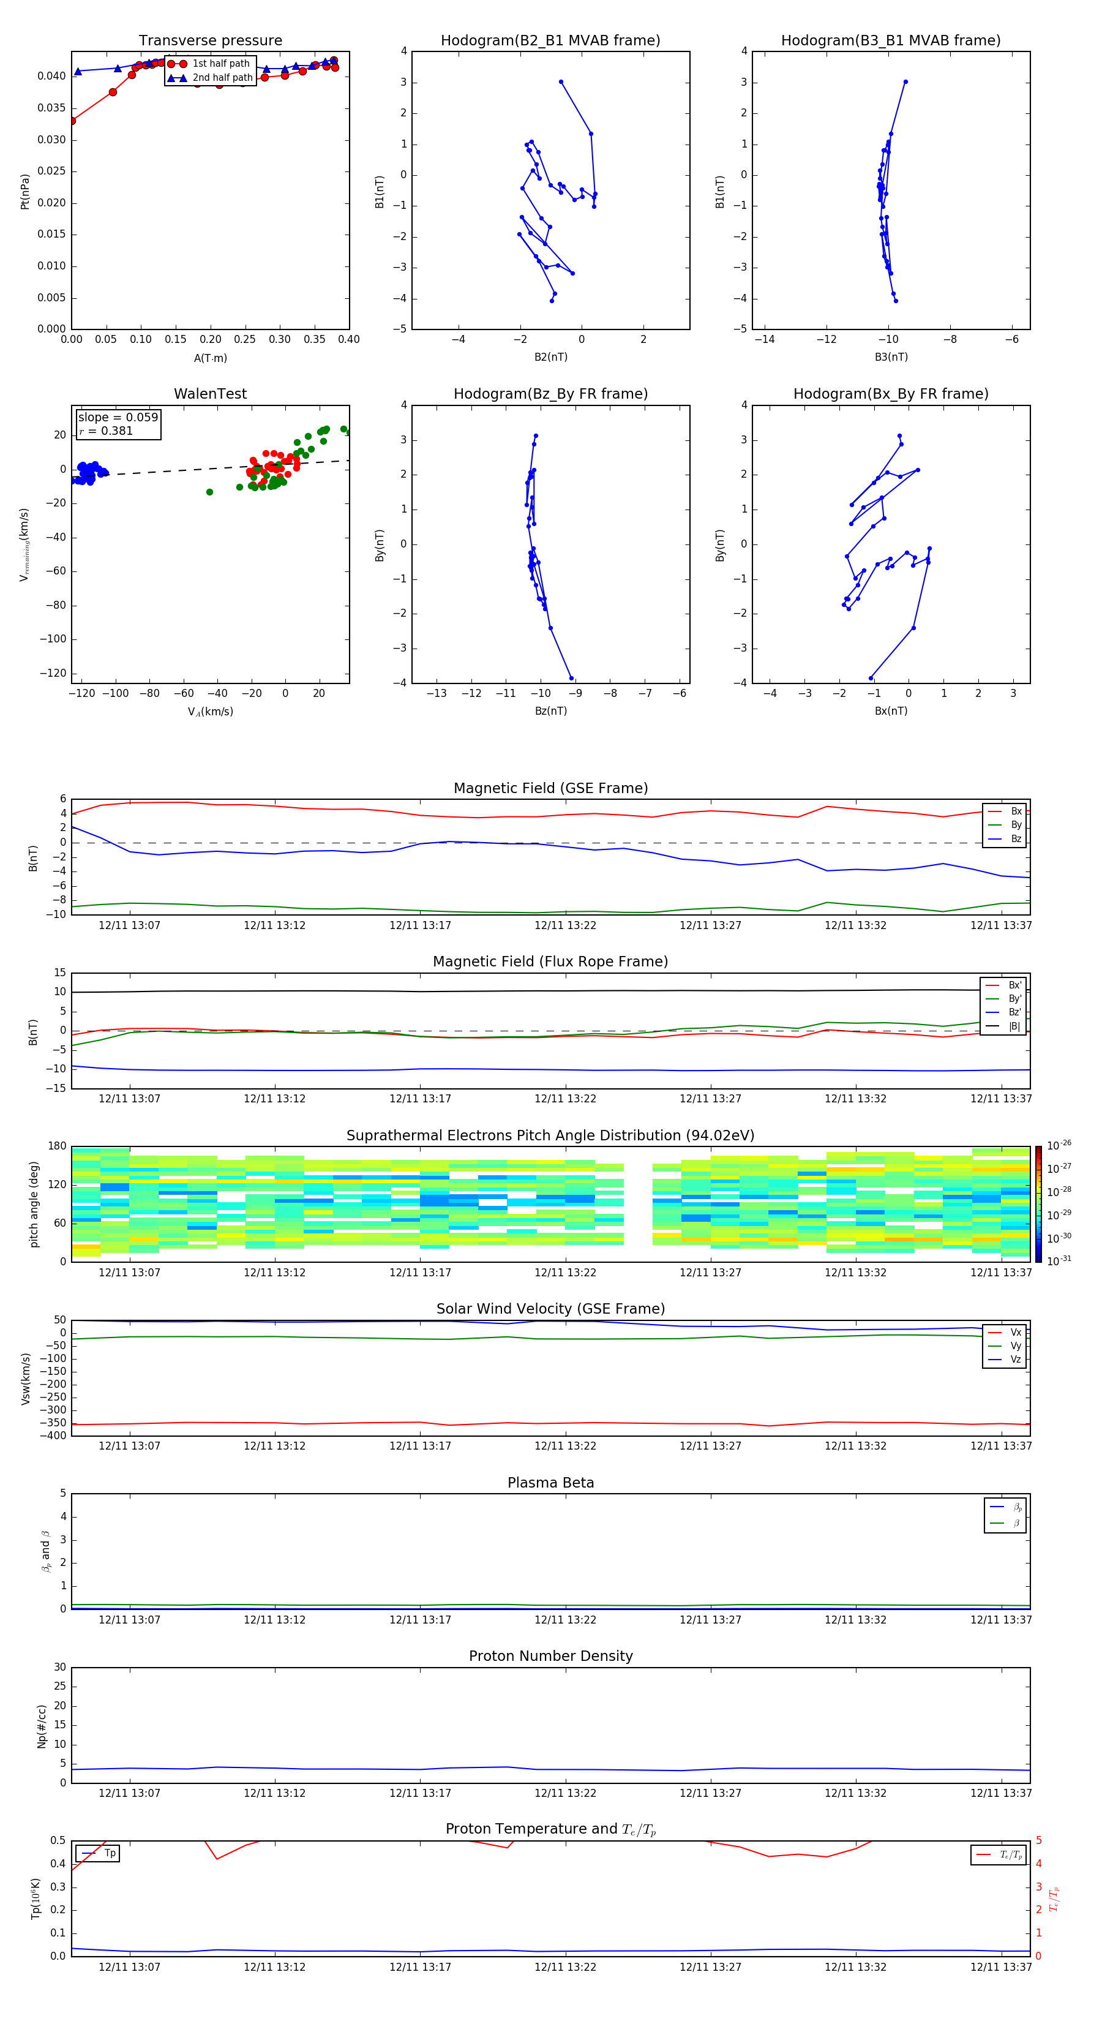Click the "A(T·m)" x-axis label

point(210,358)
